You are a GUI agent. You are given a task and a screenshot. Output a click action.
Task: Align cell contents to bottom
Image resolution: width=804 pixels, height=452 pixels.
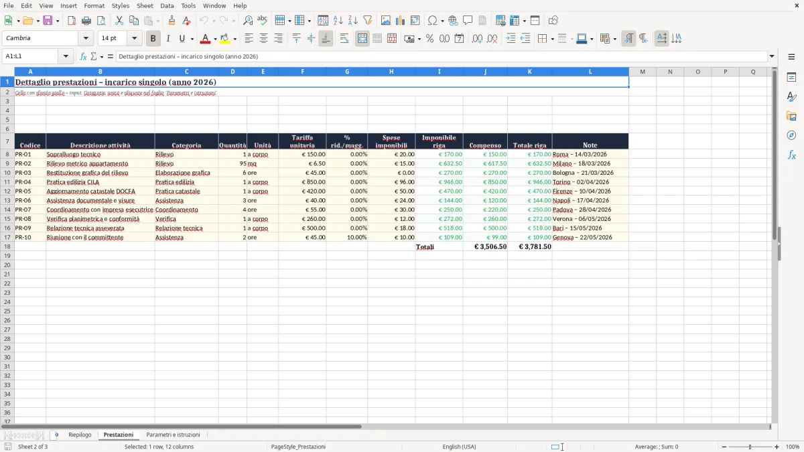pos(326,39)
